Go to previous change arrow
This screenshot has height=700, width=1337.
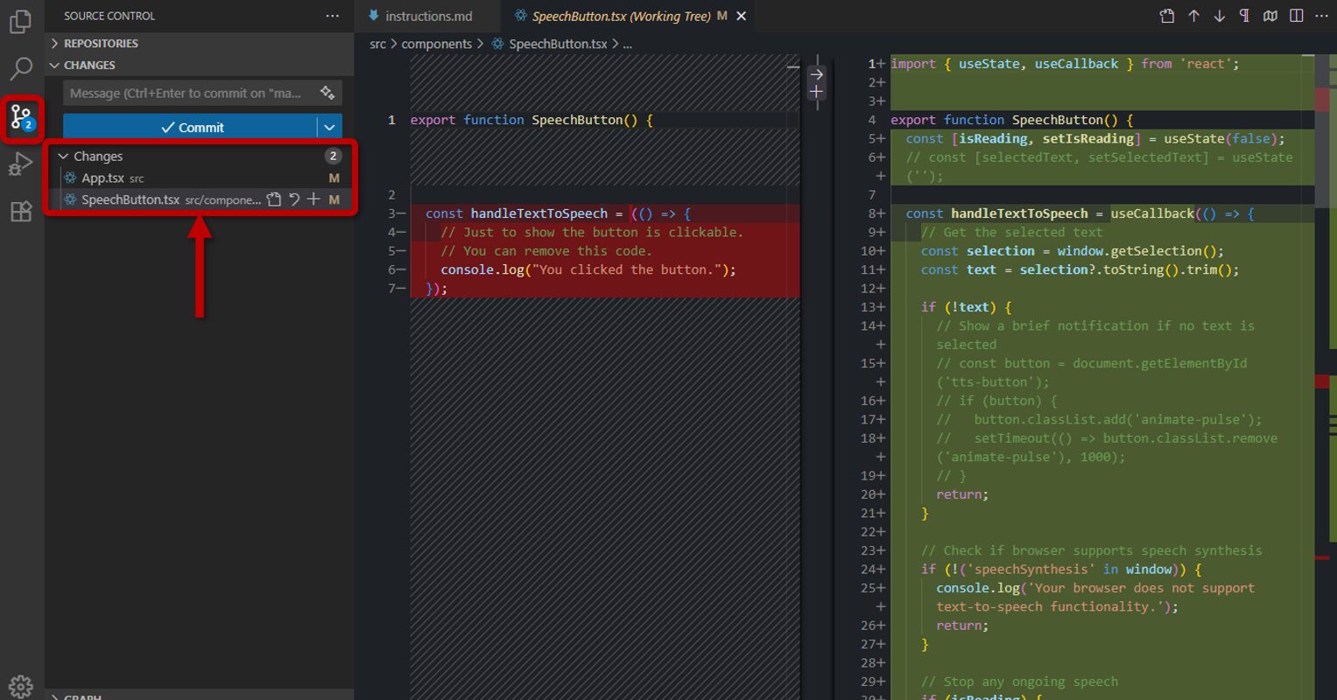point(1193,16)
